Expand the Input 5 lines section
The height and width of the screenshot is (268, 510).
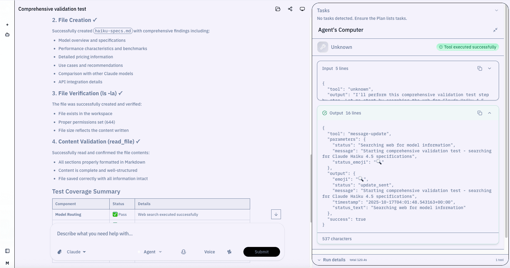tap(490, 68)
